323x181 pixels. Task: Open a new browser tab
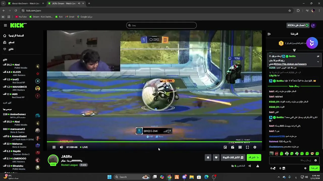point(89,4)
